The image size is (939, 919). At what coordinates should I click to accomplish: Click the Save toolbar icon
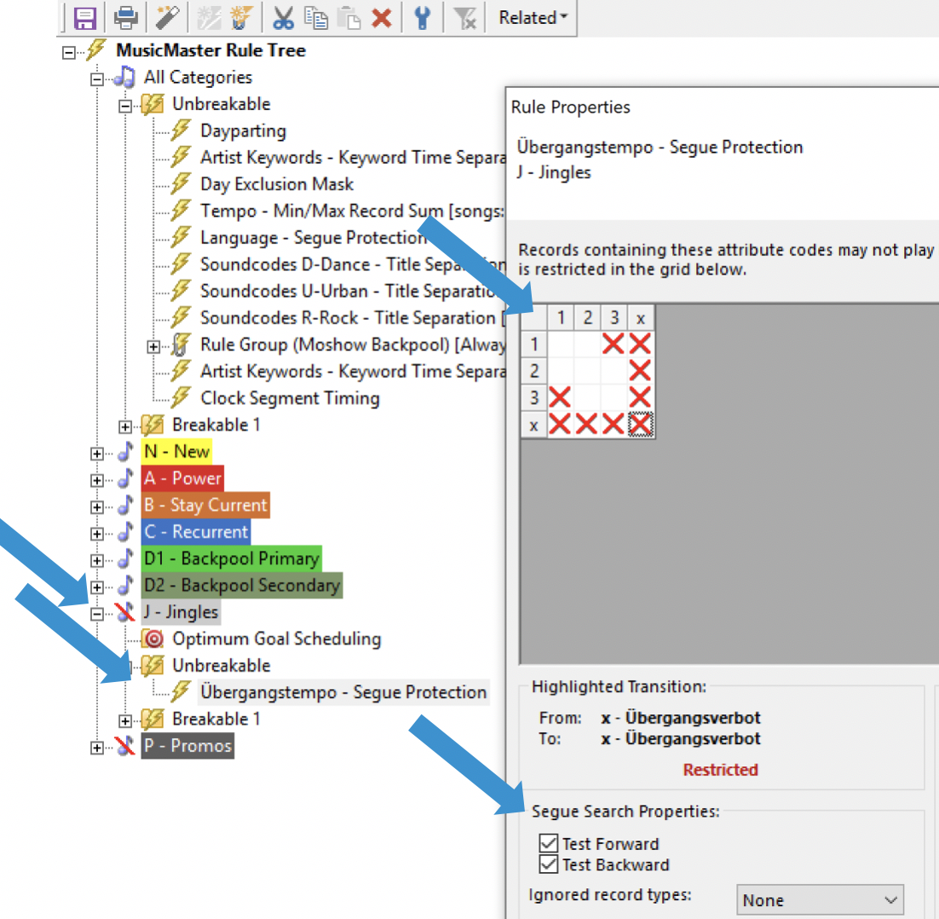pos(85,18)
